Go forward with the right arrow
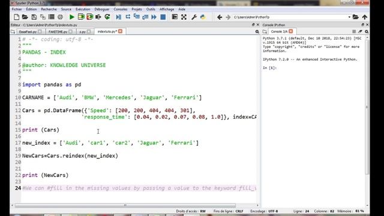The height and width of the screenshot is (216, 384). (228, 17)
